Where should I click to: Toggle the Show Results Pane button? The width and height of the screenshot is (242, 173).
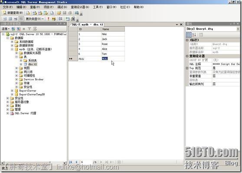[x=21, y=19]
